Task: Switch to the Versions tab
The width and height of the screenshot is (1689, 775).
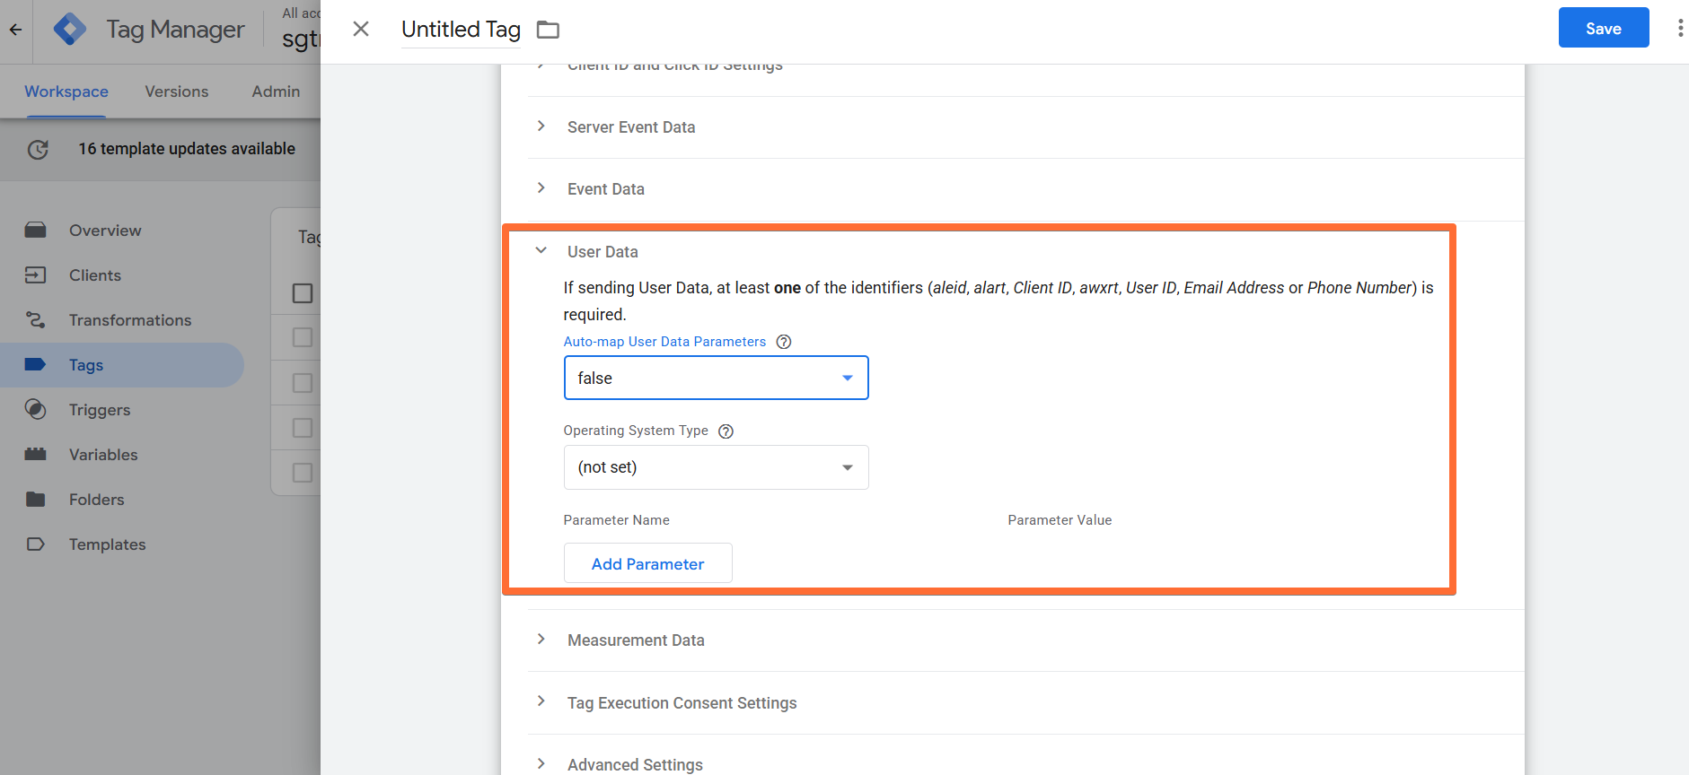Action: click(177, 91)
